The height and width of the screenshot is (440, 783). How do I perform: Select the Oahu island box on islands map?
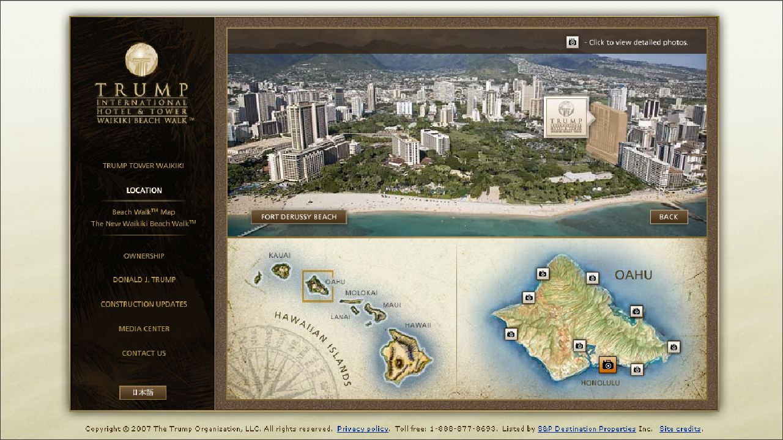click(x=318, y=286)
